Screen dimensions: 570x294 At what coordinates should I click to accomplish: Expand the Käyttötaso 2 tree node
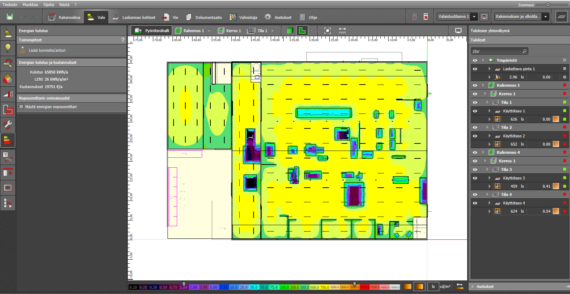point(489,136)
